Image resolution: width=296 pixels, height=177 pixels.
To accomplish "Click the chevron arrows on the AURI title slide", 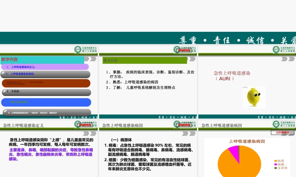I will [289, 59].
